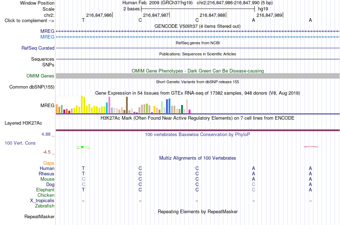Click the Scale label
This screenshot has height=225, width=340.
point(48,9)
